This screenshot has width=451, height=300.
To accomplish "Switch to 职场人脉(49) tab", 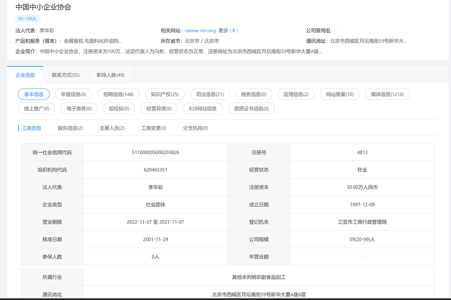I will (111, 75).
